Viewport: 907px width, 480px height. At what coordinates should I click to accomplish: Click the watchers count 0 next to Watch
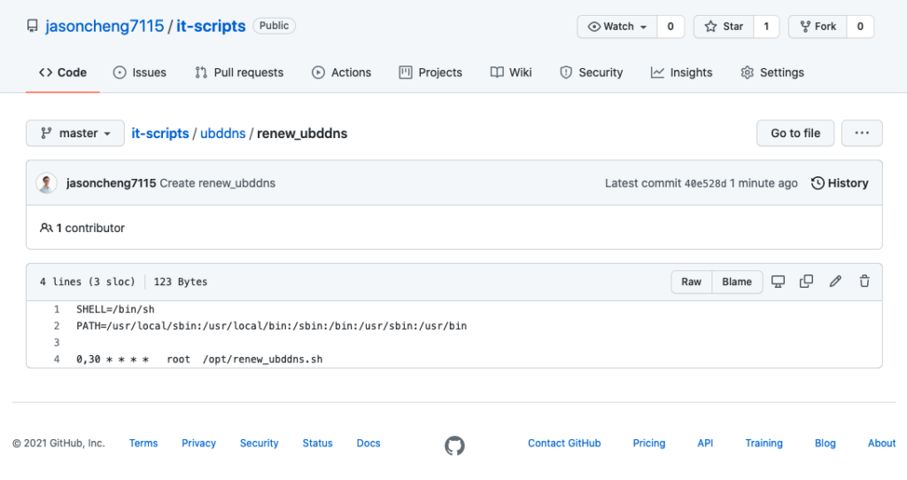click(671, 27)
